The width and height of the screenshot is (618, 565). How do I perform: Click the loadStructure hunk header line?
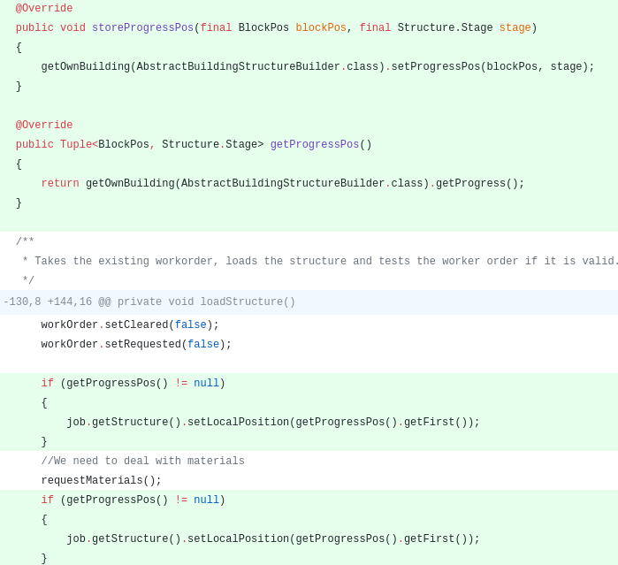[149, 302]
